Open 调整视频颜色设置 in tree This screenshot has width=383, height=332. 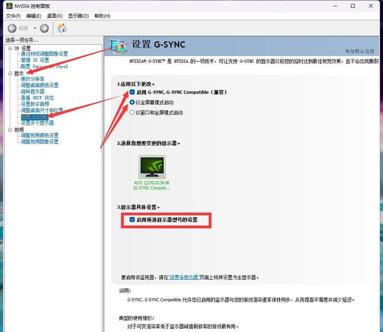(x=40, y=135)
